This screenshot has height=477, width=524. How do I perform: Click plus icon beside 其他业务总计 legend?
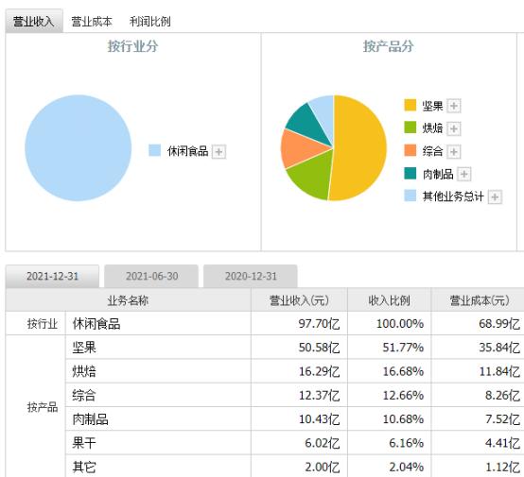click(x=495, y=197)
